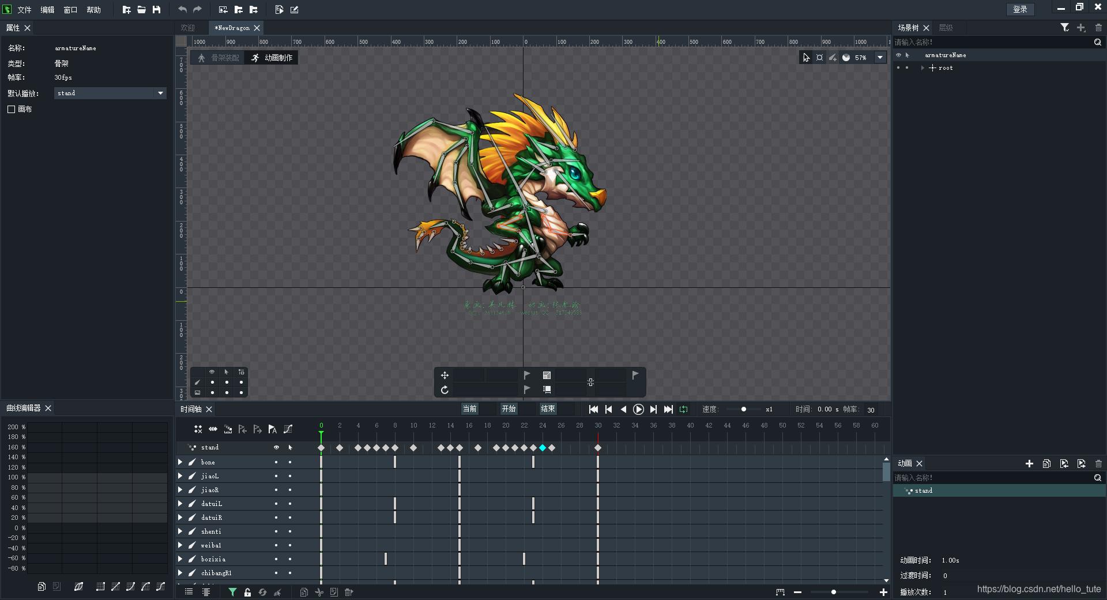Switch to the 层级 tab

(x=946, y=28)
